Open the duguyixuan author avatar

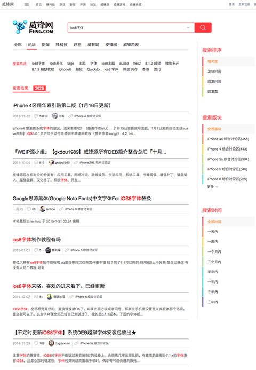point(51,343)
